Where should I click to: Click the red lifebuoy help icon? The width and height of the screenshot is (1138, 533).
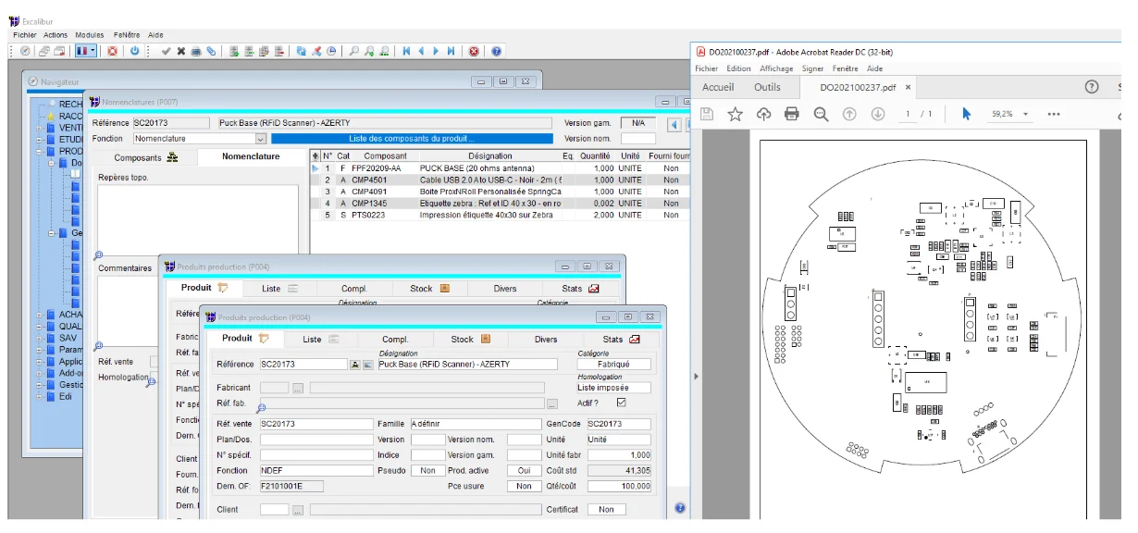tap(112, 51)
